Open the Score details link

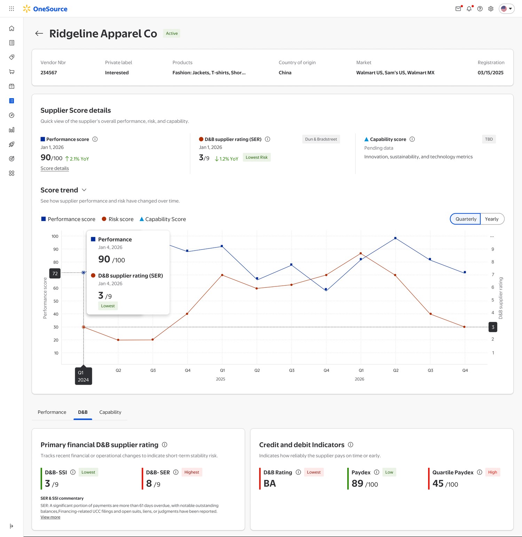pos(55,168)
